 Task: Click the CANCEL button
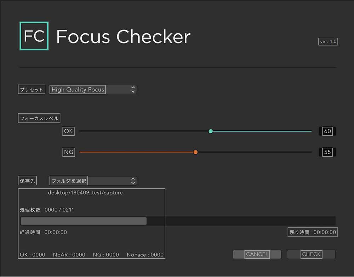pos(257,254)
